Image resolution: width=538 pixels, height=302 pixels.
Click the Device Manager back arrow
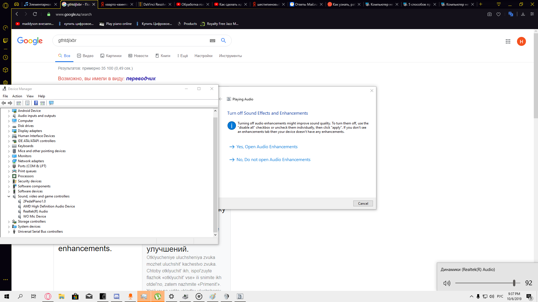(4, 103)
